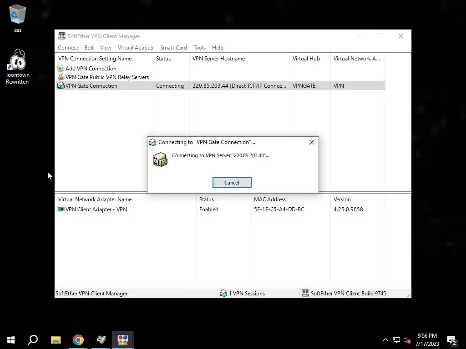
Task: Click Virtual Network A... column header
Action: [358, 59]
